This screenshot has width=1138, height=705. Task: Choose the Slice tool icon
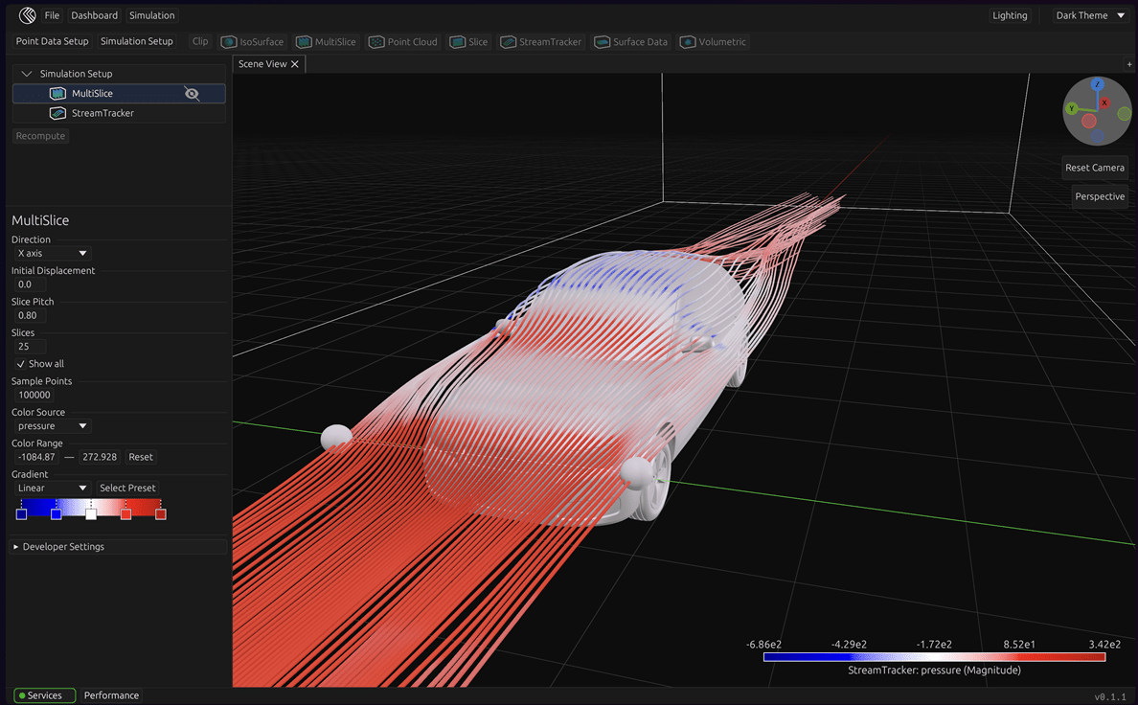click(x=458, y=42)
